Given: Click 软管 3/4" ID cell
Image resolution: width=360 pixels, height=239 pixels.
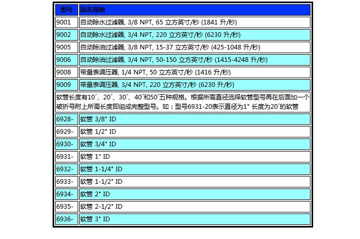Looking at the screenshot, I should 195,144.
